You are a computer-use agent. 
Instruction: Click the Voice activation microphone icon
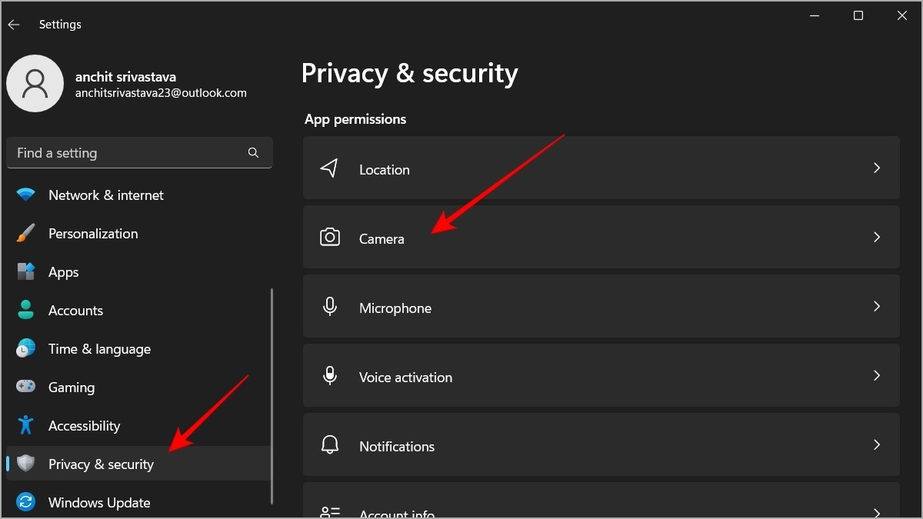pyautogui.click(x=330, y=375)
